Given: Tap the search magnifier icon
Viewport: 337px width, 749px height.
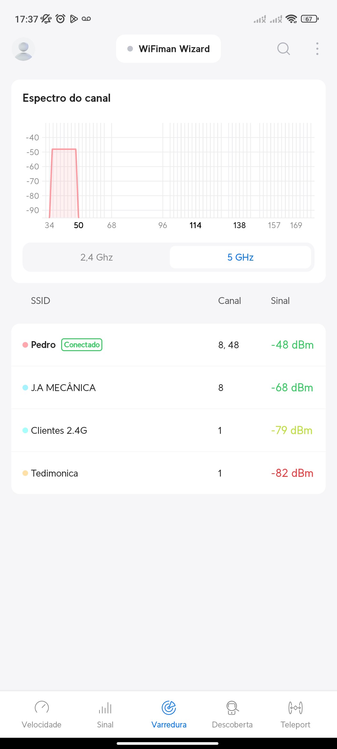Looking at the screenshot, I should point(283,49).
